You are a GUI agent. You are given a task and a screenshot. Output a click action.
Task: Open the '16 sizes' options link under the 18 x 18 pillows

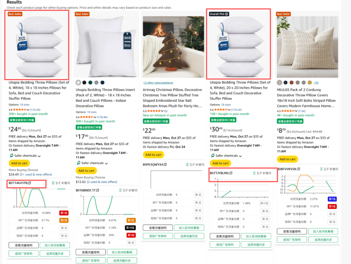click(25, 105)
